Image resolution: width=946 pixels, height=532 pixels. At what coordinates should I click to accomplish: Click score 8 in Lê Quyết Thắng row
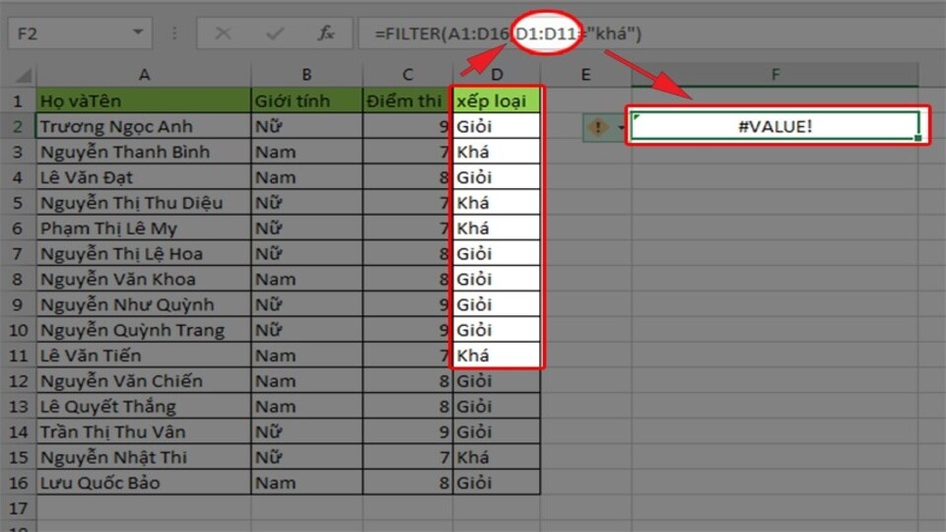[408, 407]
